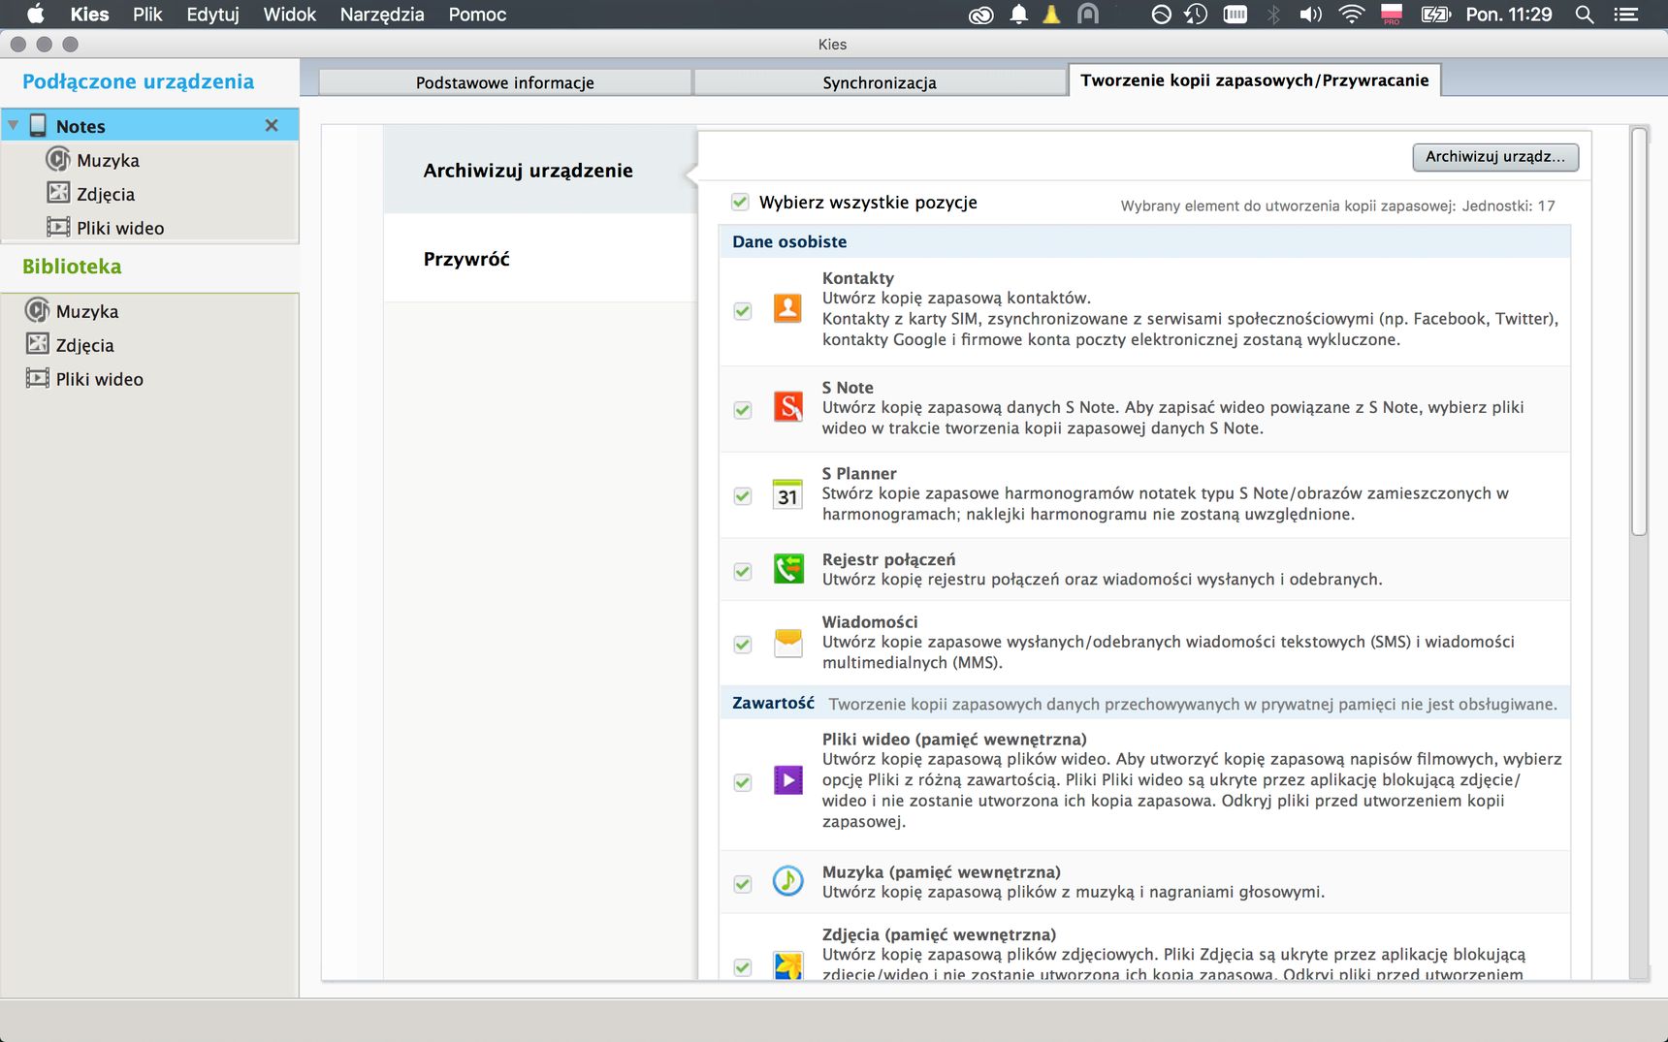Open Pliki wideo in the Biblioteka section
Image resolution: width=1668 pixels, height=1042 pixels.
99,379
